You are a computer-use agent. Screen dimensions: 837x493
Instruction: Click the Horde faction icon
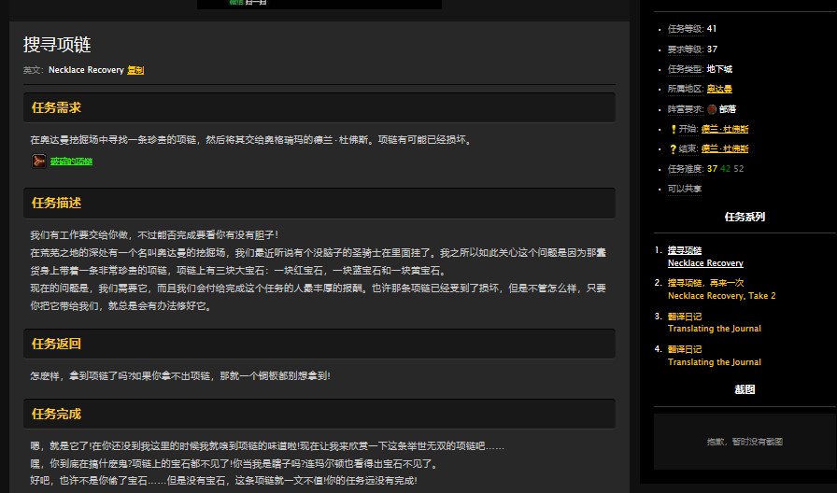click(x=712, y=109)
